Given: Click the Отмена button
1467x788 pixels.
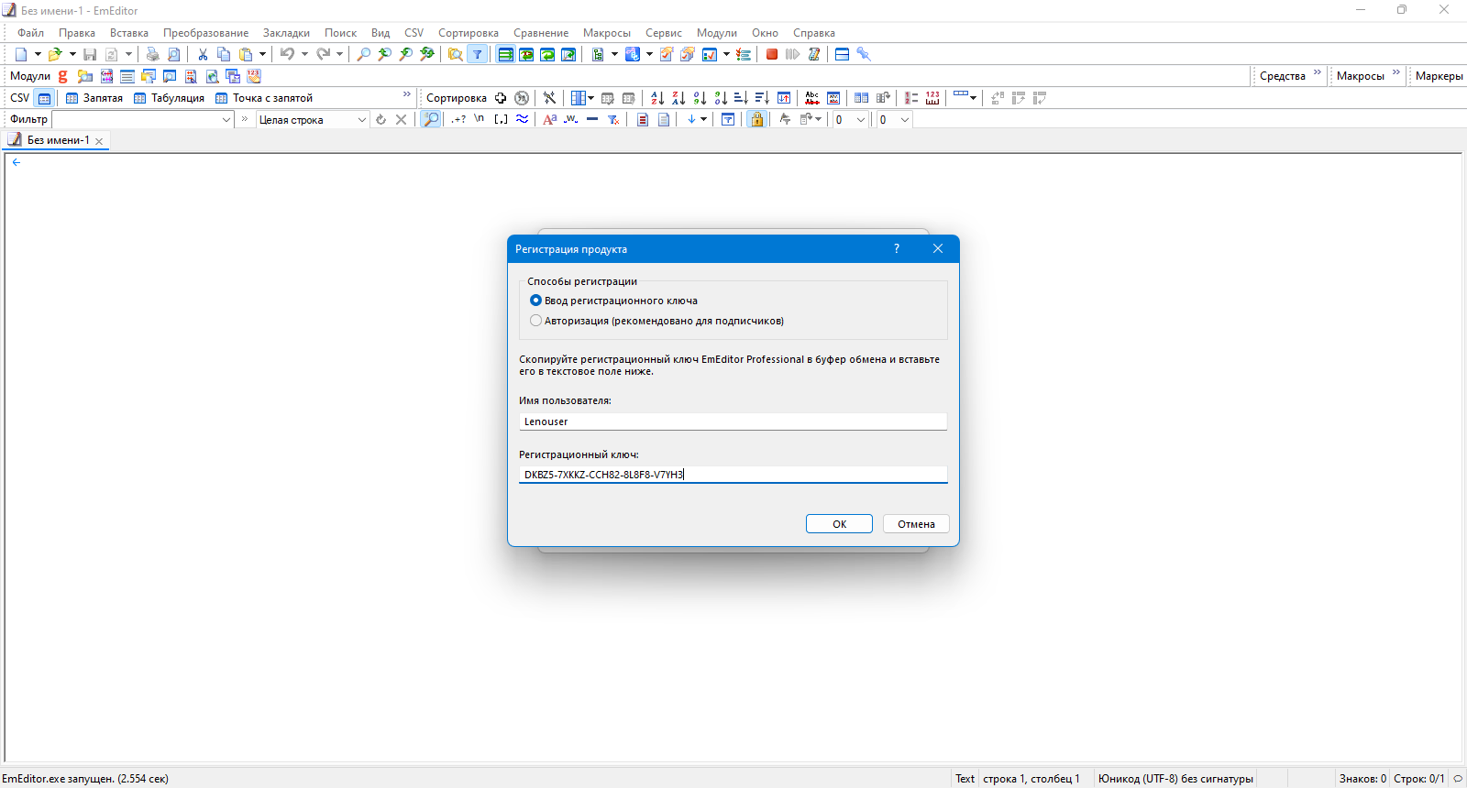Looking at the screenshot, I should coord(916,524).
